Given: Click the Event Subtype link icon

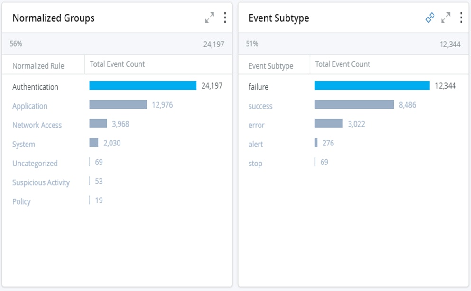Looking at the screenshot, I should (430, 18).
